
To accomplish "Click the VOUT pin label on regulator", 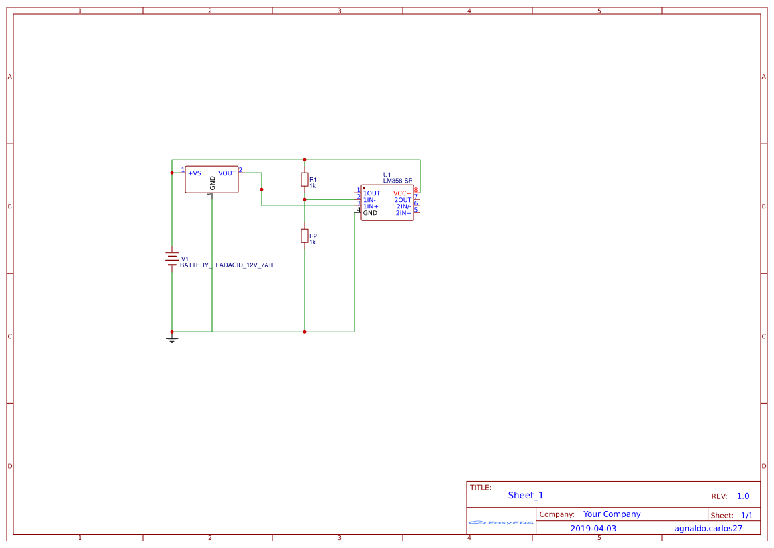I will (x=227, y=173).
